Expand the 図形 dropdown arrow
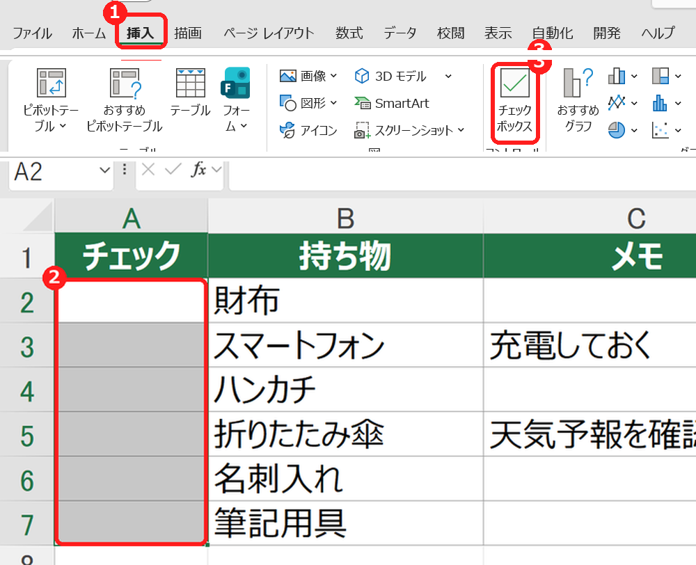696x565 pixels. pyautogui.click(x=334, y=103)
